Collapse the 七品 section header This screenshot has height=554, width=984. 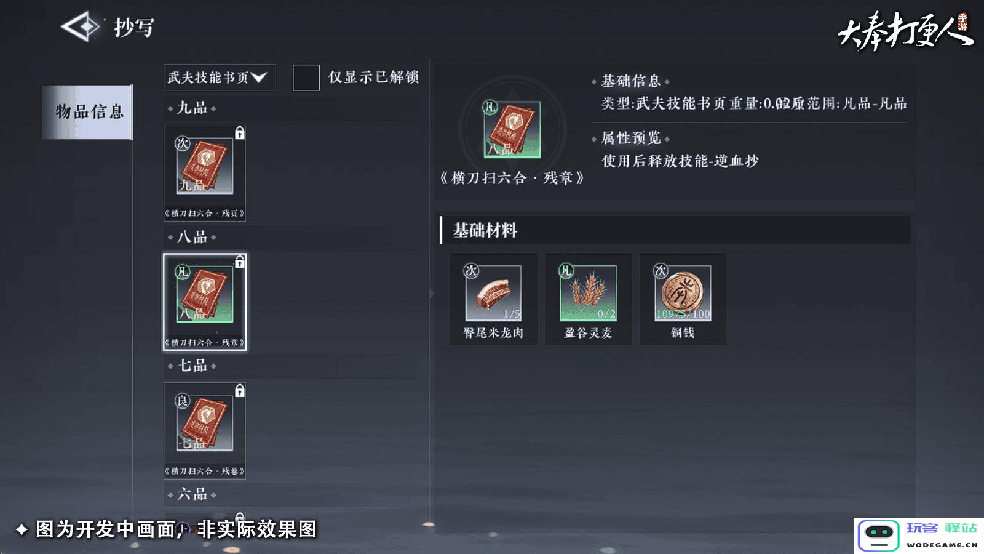192,366
